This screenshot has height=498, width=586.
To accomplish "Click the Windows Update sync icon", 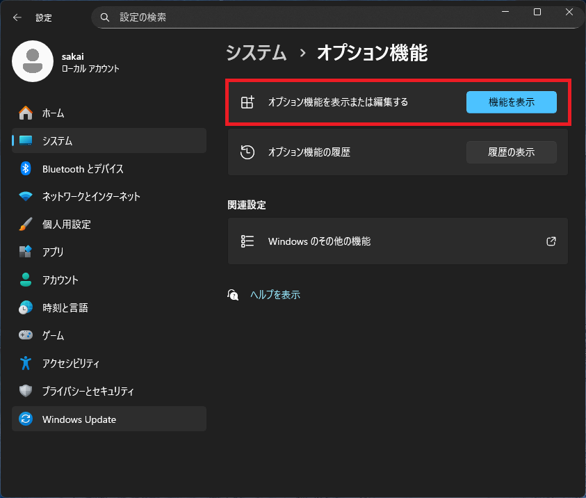I will [26, 419].
